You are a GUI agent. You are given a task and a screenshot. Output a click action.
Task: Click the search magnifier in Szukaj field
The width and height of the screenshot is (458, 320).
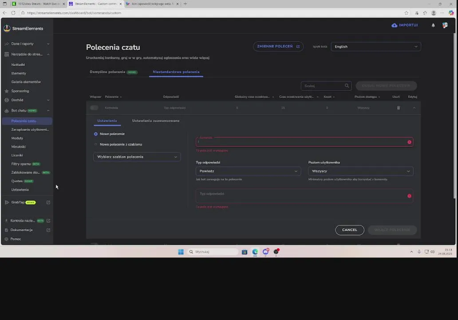pos(347,86)
